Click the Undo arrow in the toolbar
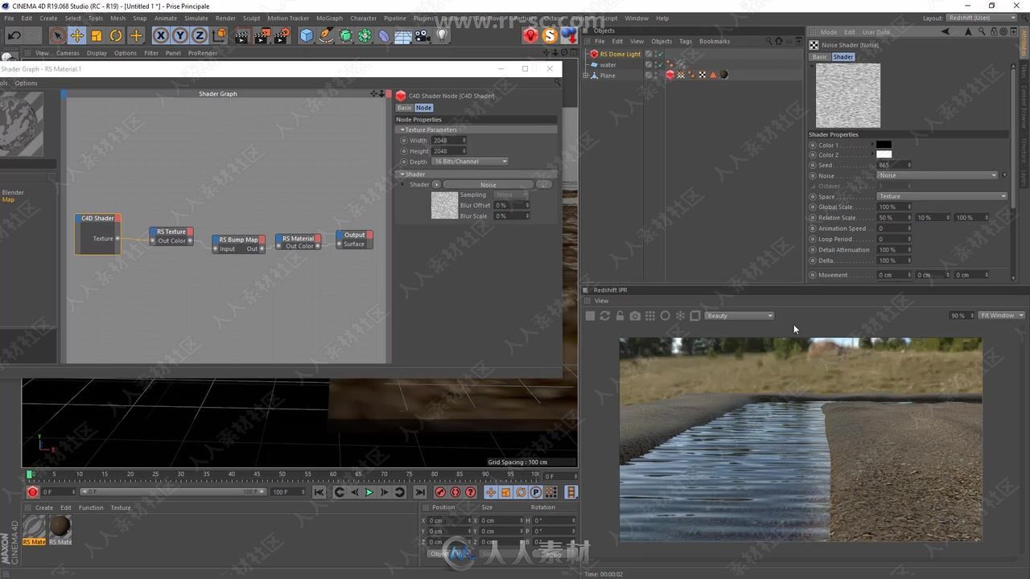The width and height of the screenshot is (1030, 579). click(x=14, y=35)
